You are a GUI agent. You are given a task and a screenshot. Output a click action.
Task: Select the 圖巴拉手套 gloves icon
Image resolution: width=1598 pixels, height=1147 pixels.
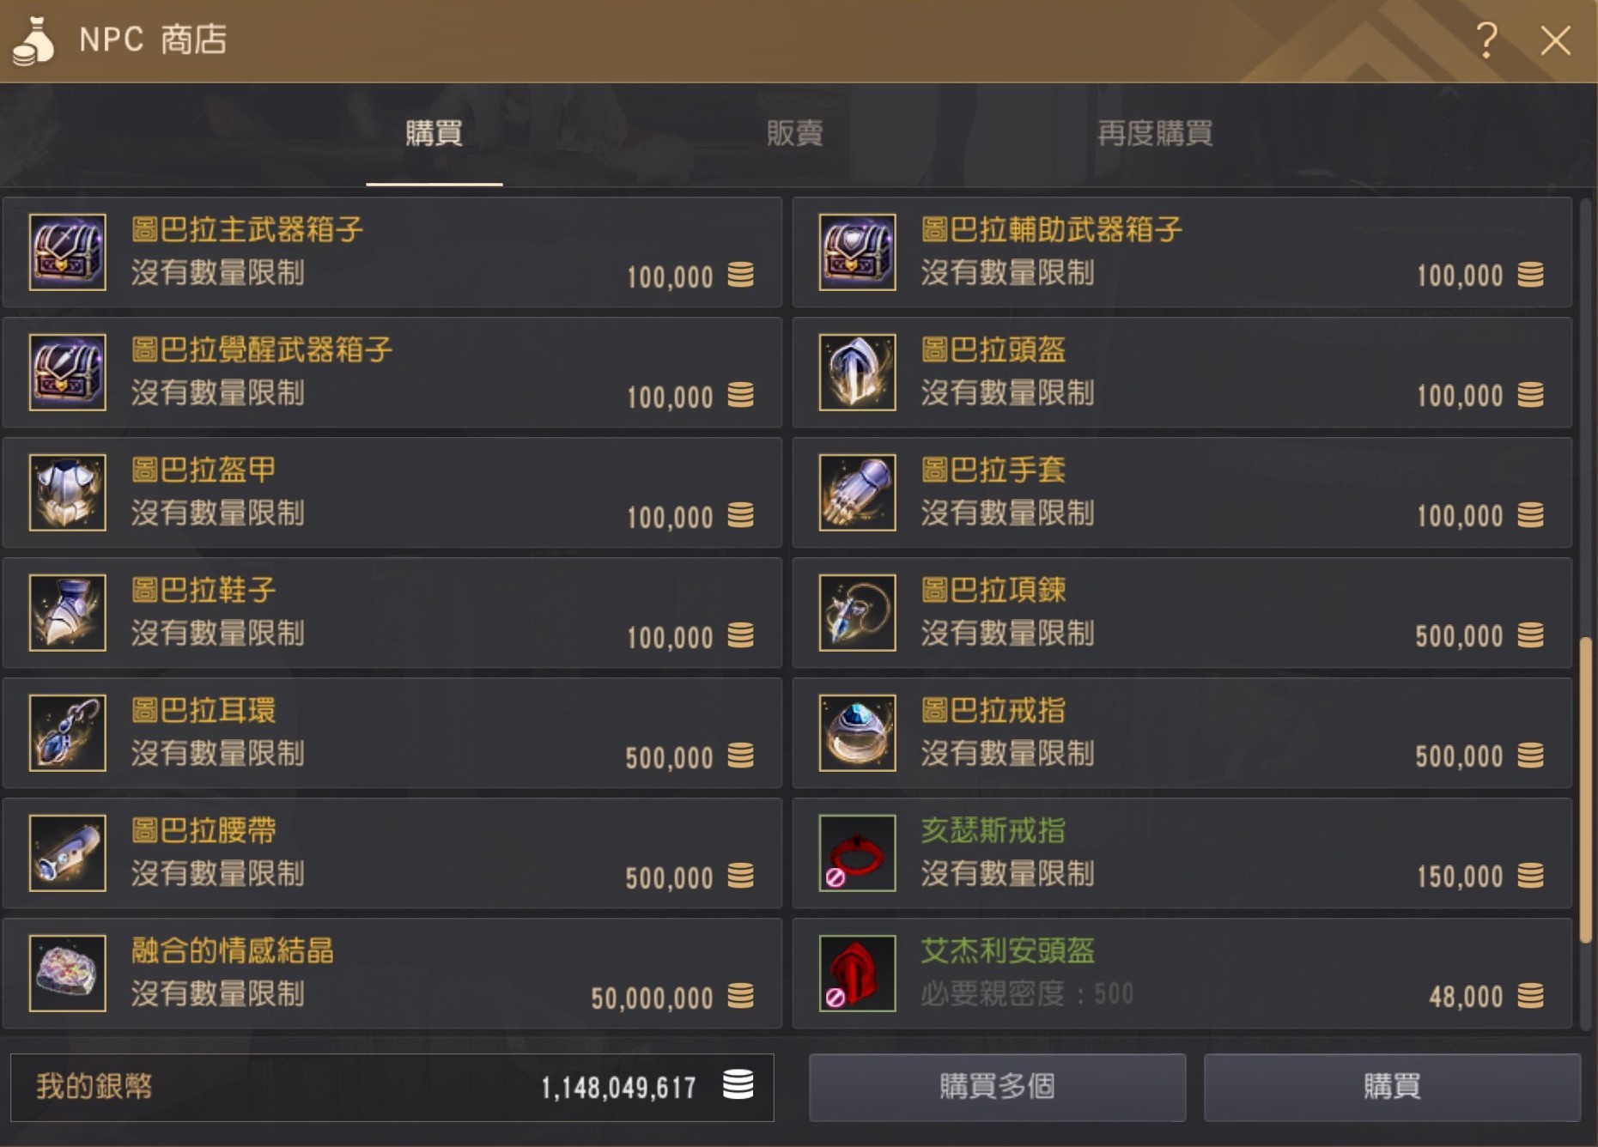tap(858, 493)
